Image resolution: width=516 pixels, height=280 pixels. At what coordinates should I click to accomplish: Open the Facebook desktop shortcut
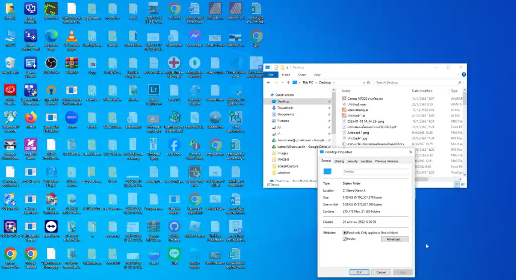tap(174, 147)
